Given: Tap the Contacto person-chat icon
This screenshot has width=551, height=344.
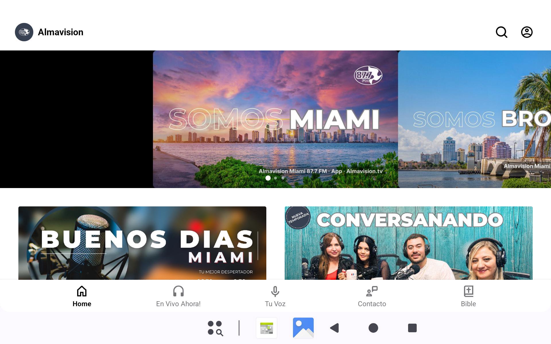Looking at the screenshot, I should 372,291.
